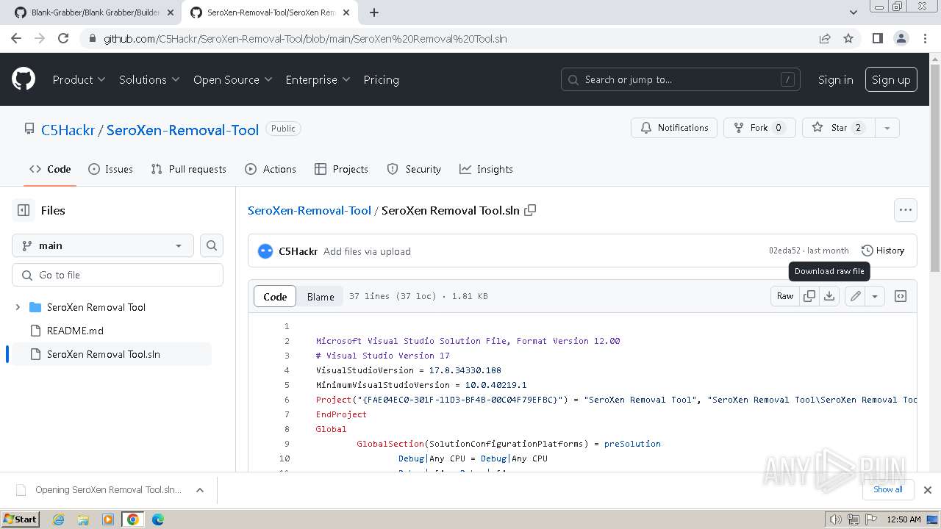Edit this file with the pencil
The height and width of the screenshot is (529, 941).
point(855,296)
